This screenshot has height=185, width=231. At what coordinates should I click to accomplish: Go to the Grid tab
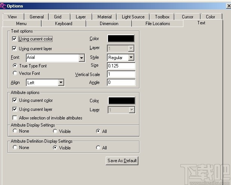point(58,17)
